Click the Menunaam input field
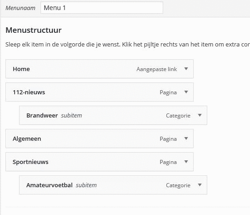 point(102,8)
